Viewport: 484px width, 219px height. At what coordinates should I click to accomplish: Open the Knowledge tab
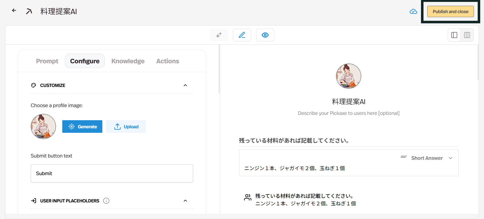128,61
